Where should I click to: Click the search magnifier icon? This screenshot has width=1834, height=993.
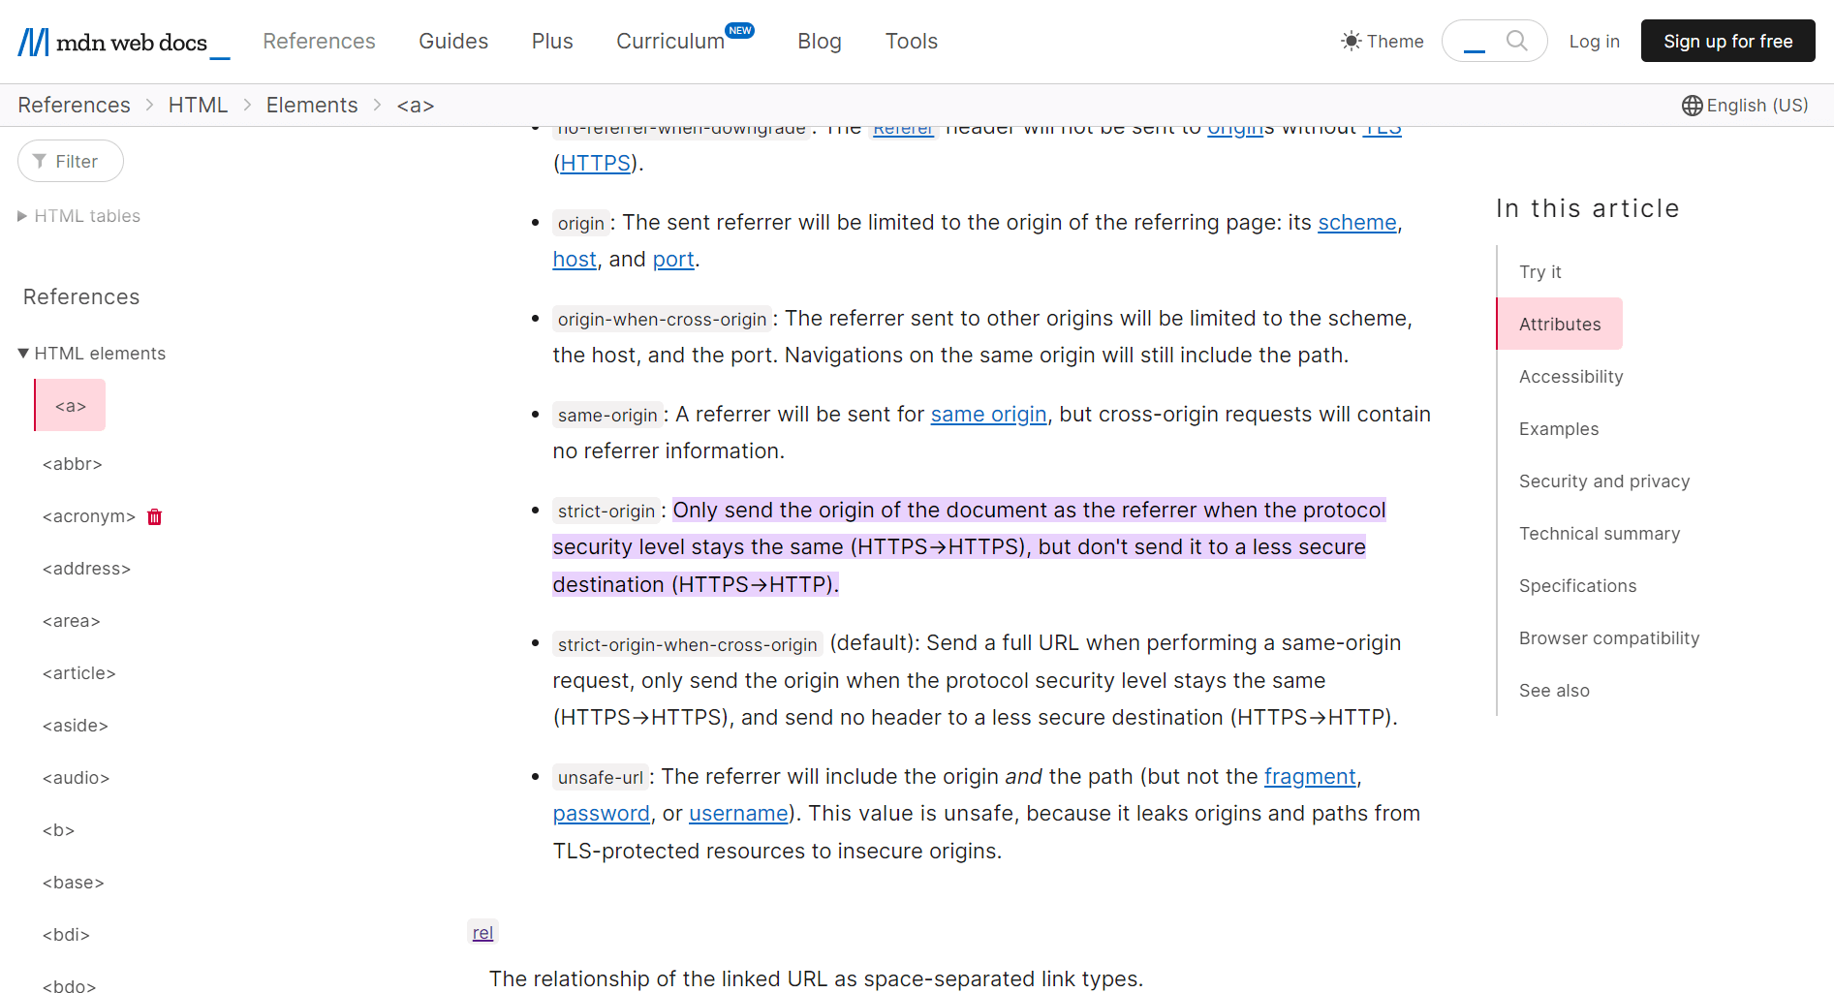pos(1517,41)
